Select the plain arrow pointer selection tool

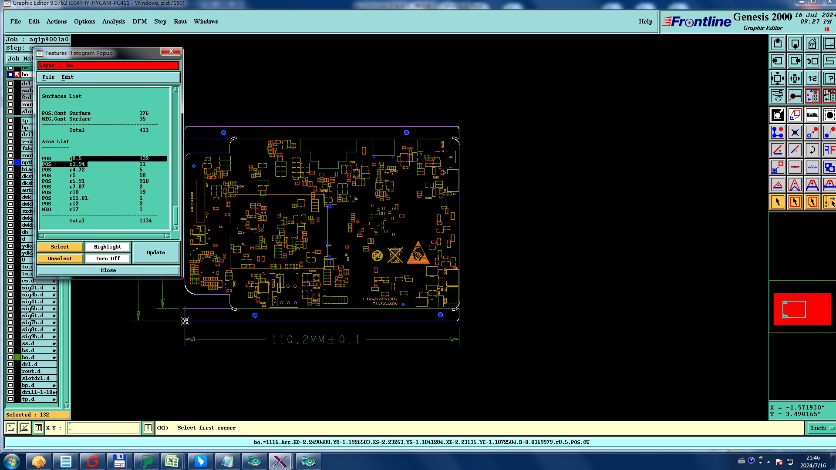pyautogui.click(x=778, y=202)
